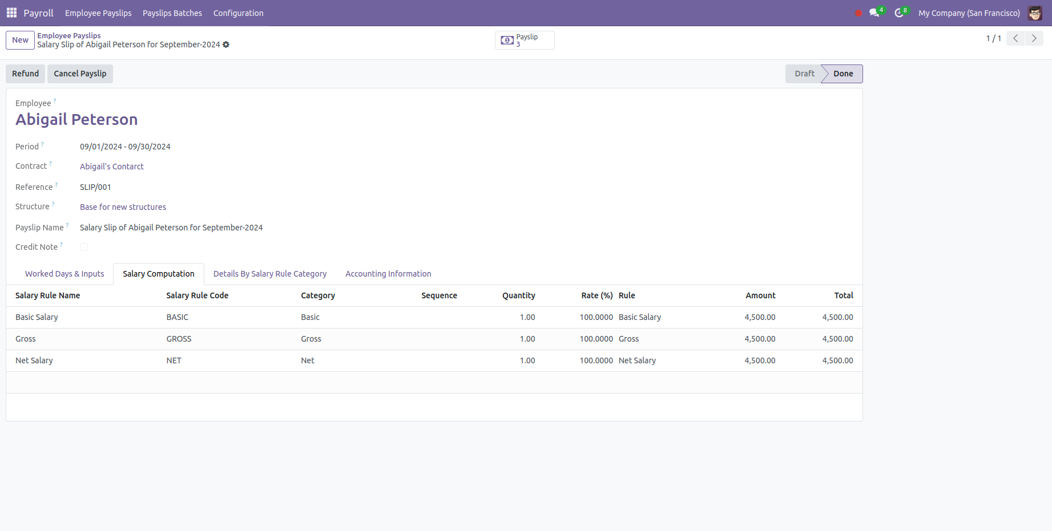
Task: Open the company switcher My Company (San Francisco)
Action: pos(969,13)
